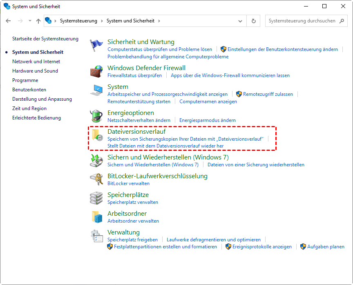Viewport: 353px width, 285px height.
Task: Select Netzwerk und Internet in sidebar
Action: point(36,62)
